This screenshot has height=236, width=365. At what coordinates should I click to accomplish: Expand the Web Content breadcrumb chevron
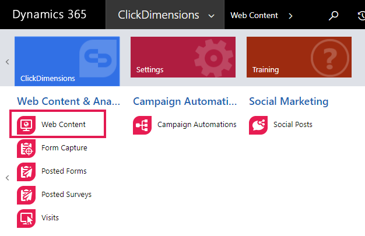pos(290,16)
